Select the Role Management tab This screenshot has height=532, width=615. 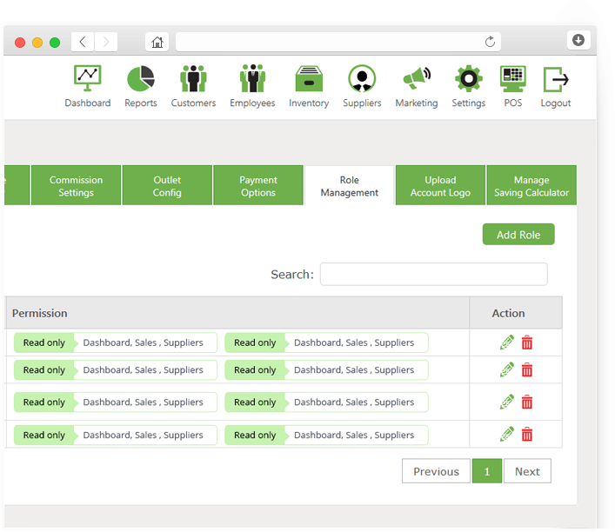(x=349, y=185)
